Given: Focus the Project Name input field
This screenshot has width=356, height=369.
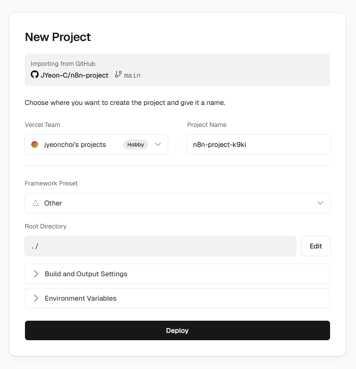Looking at the screenshot, I should click(258, 144).
